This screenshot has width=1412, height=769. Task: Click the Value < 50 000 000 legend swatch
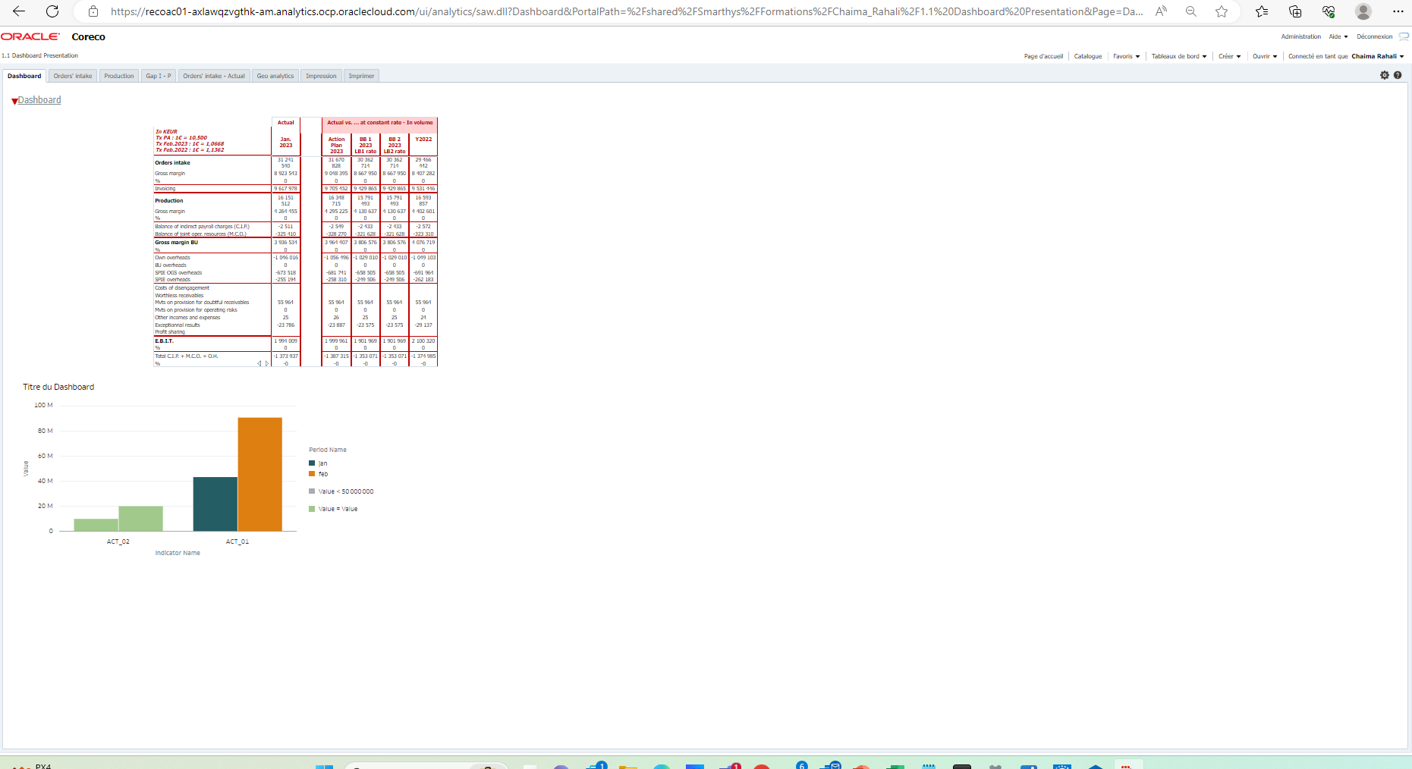tap(312, 491)
